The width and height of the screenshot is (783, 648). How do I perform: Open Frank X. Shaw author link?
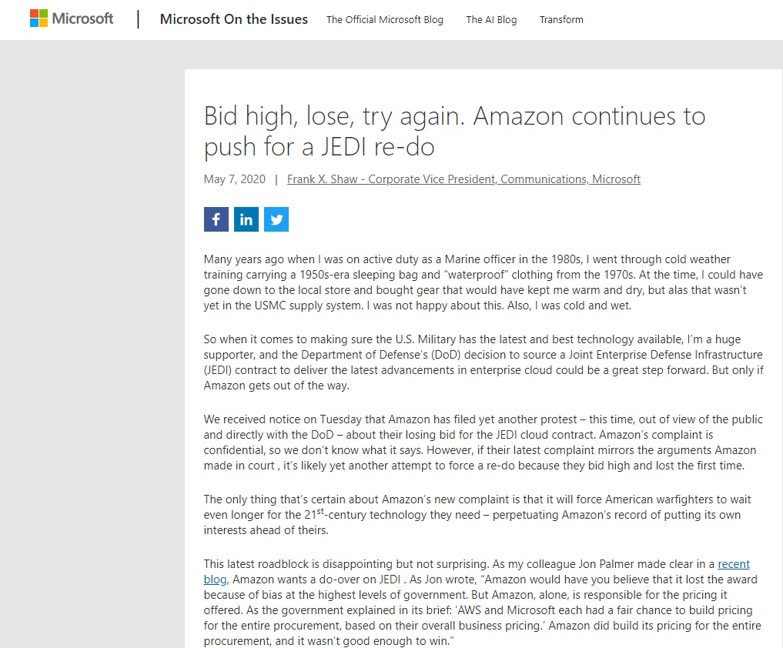[x=463, y=179]
